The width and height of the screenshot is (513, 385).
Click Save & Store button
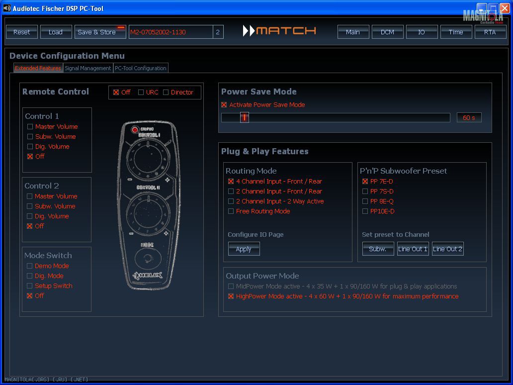(x=100, y=32)
